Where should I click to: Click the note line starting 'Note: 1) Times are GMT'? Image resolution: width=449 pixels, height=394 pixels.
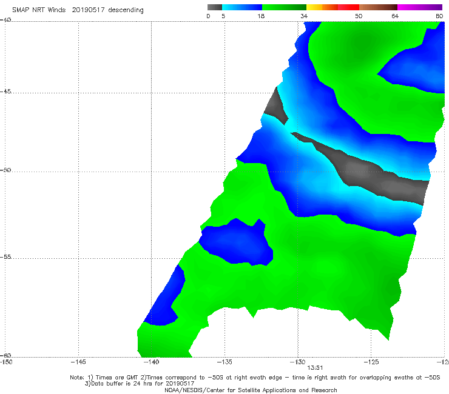[x=255, y=378]
